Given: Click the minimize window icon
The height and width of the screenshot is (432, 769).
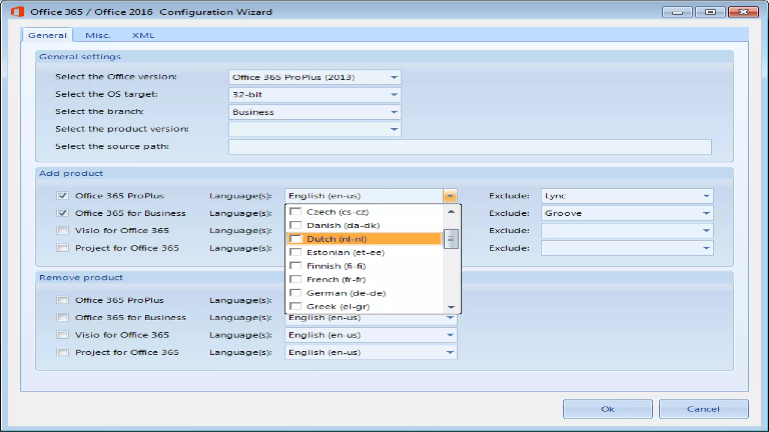Looking at the screenshot, I should tap(677, 12).
